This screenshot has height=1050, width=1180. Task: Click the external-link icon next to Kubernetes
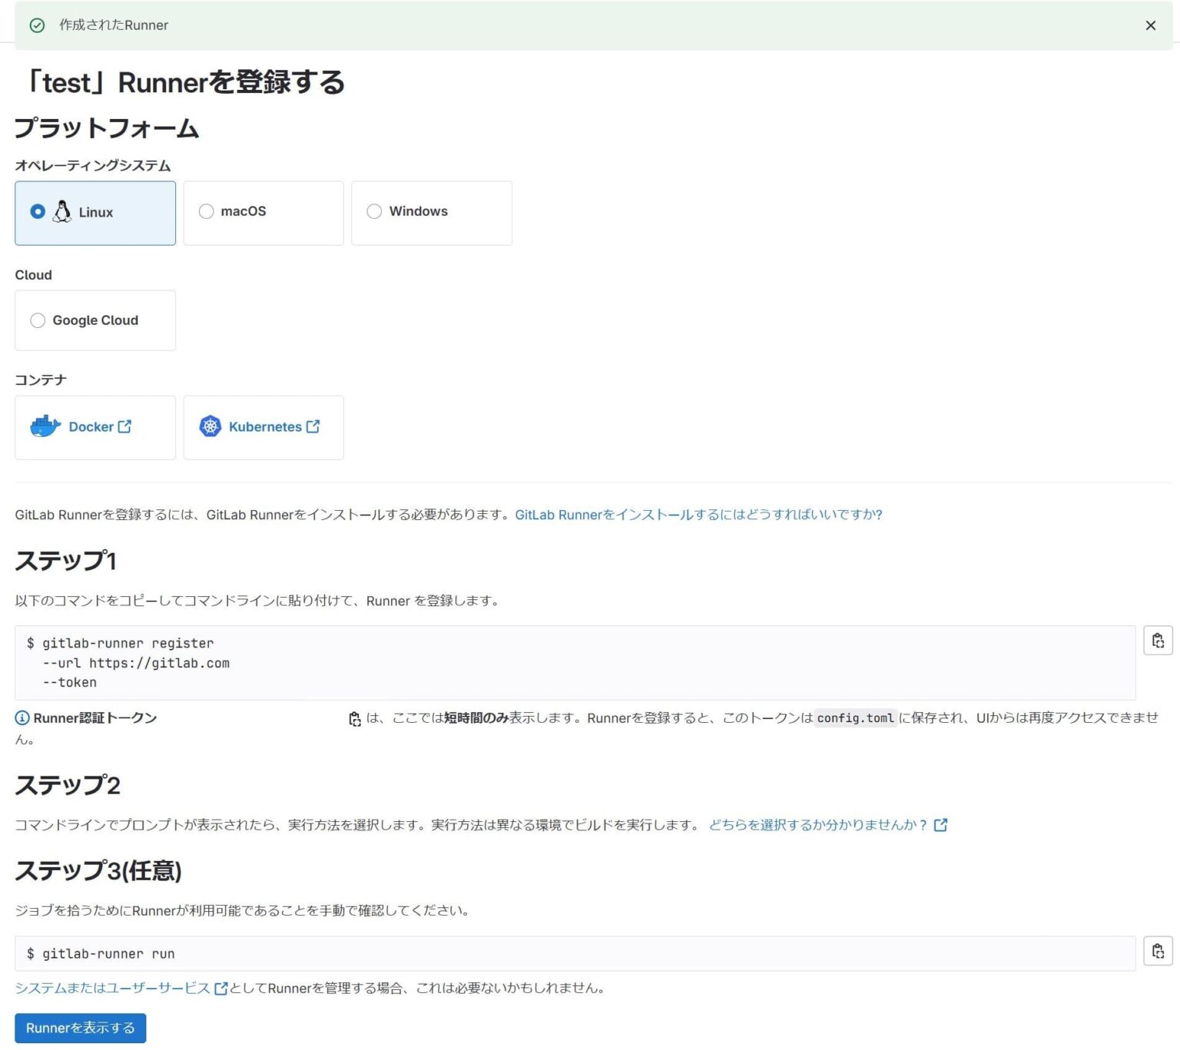[312, 426]
